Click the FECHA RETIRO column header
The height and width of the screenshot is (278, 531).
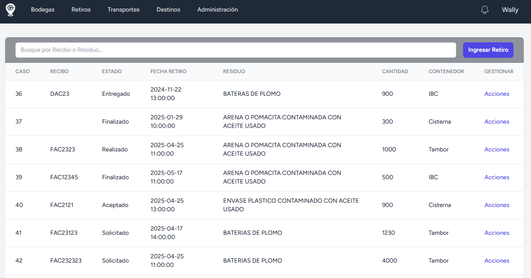point(168,71)
